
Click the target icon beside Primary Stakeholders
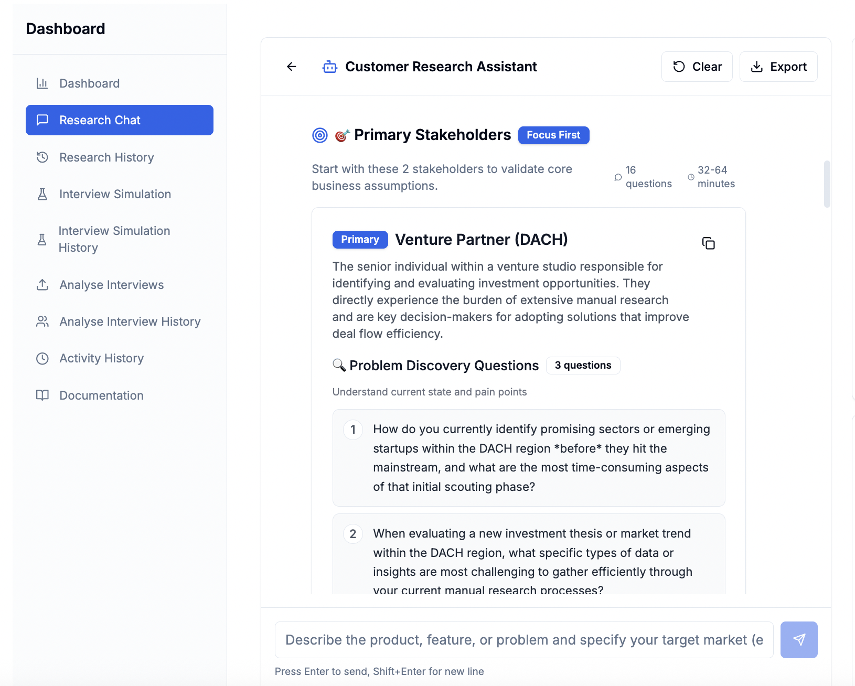pyautogui.click(x=319, y=135)
